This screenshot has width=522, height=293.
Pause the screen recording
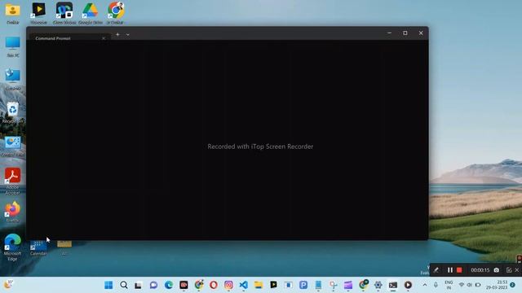(450, 270)
